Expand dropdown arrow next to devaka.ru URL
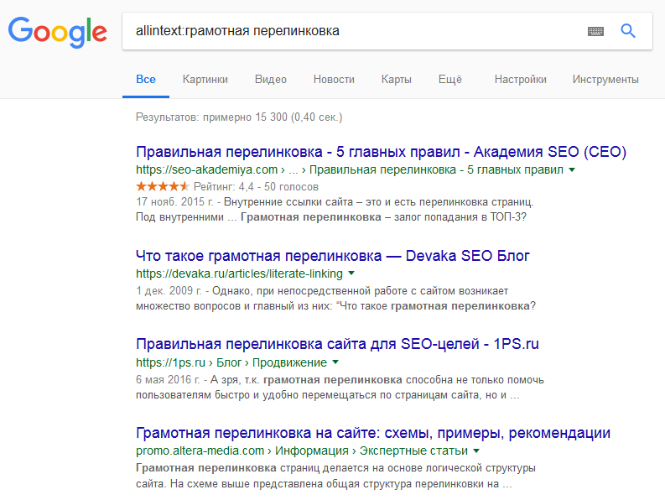Screen dimensions: 665x500 351,273
